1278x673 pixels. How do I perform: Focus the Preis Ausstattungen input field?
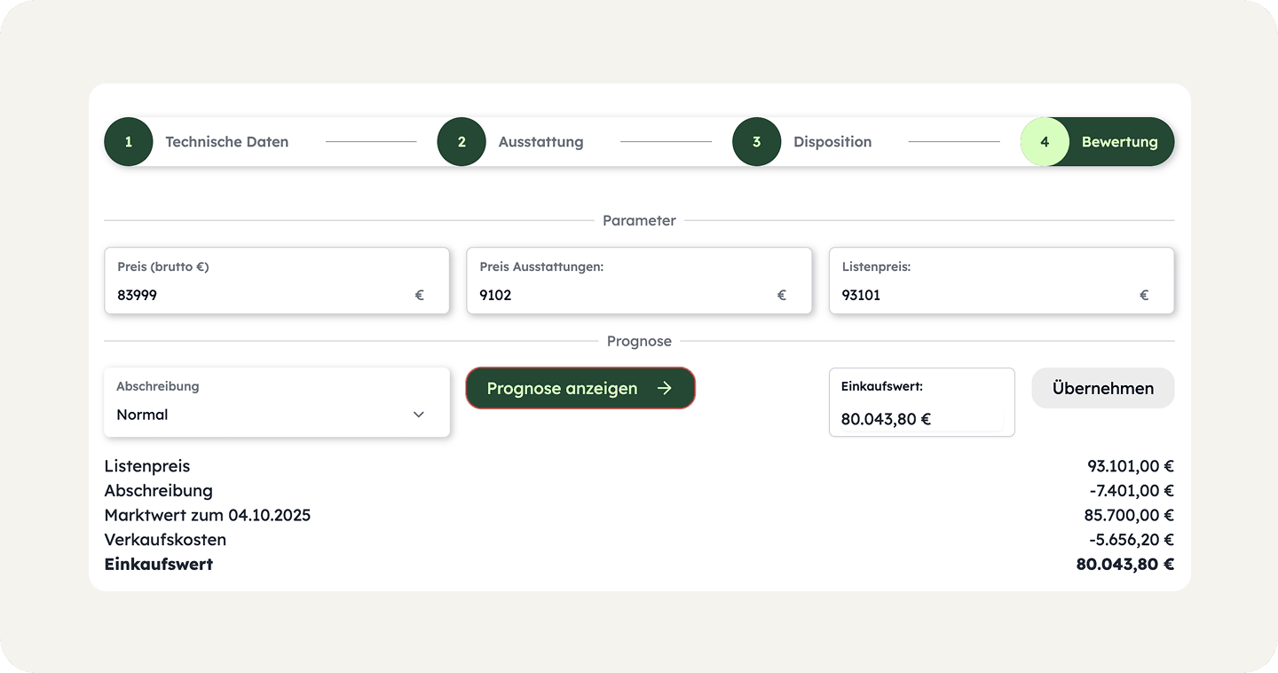pyautogui.click(x=621, y=296)
